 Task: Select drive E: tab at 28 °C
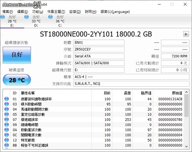[x=12, y=21]
